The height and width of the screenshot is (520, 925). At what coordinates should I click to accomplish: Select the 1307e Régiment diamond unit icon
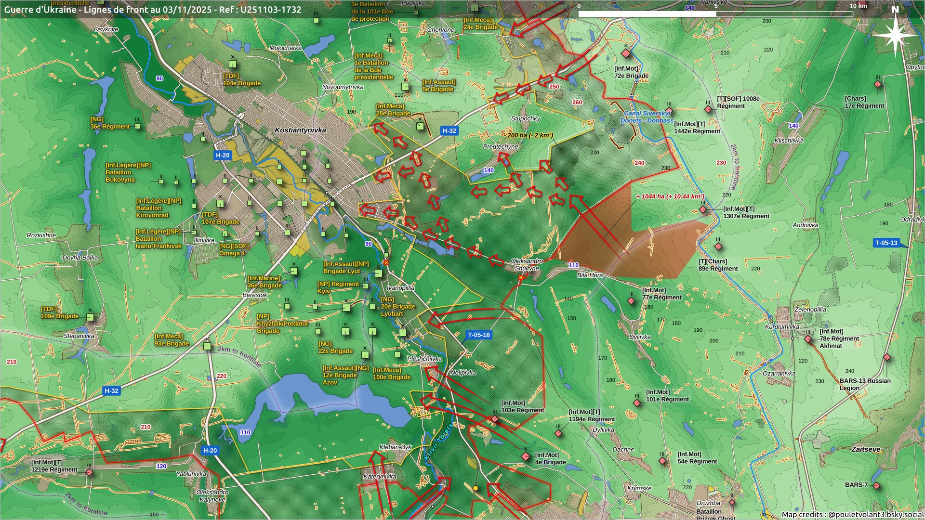click(x=703, y=210)
